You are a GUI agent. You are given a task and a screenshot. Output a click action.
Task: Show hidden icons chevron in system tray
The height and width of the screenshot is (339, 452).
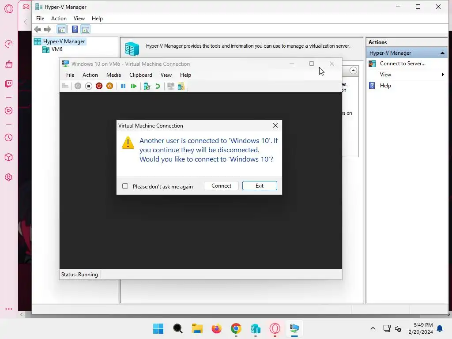click(x=373, y=328)
